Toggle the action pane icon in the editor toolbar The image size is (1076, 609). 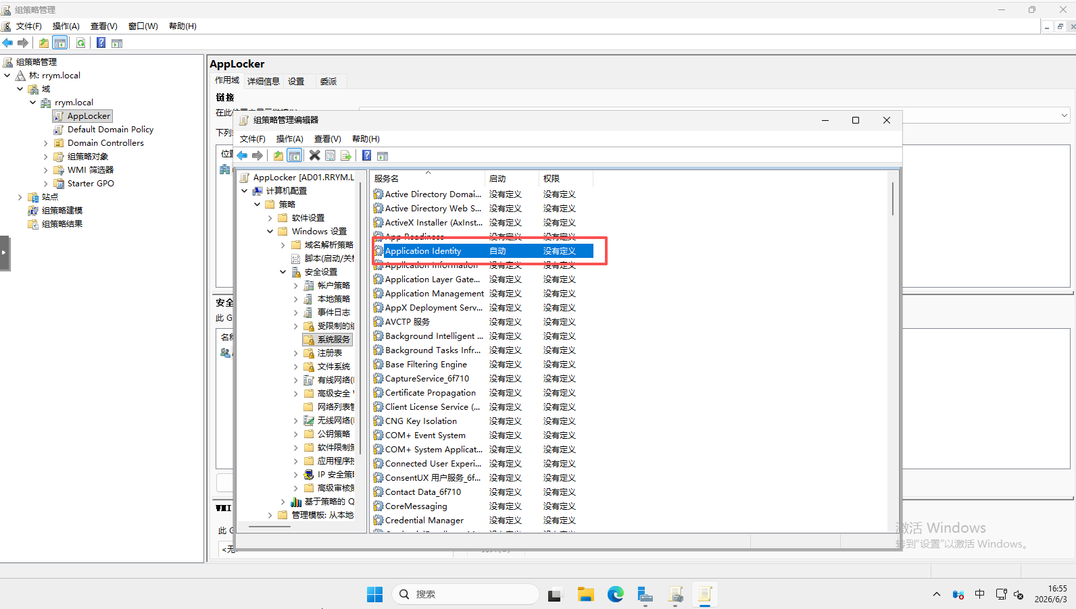[383, 156]
